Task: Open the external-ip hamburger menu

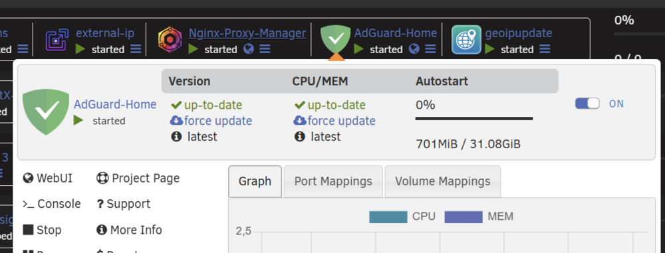Action: [x=136, y=49]
